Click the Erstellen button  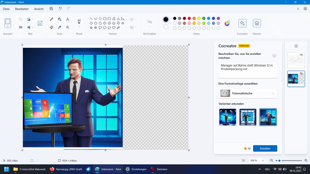(x=265, y=148)
